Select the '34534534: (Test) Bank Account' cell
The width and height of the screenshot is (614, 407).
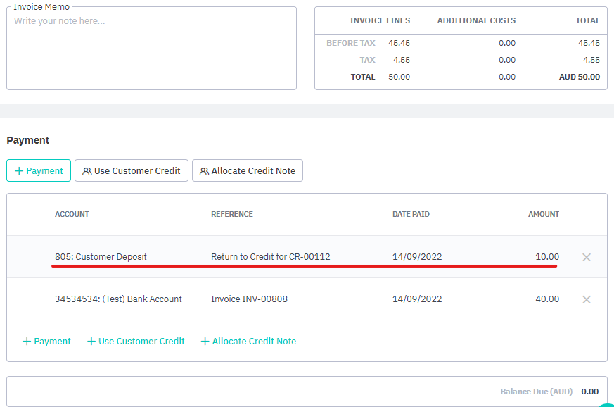coord(118,299)
